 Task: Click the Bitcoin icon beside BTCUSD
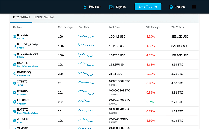click(15, 37)
